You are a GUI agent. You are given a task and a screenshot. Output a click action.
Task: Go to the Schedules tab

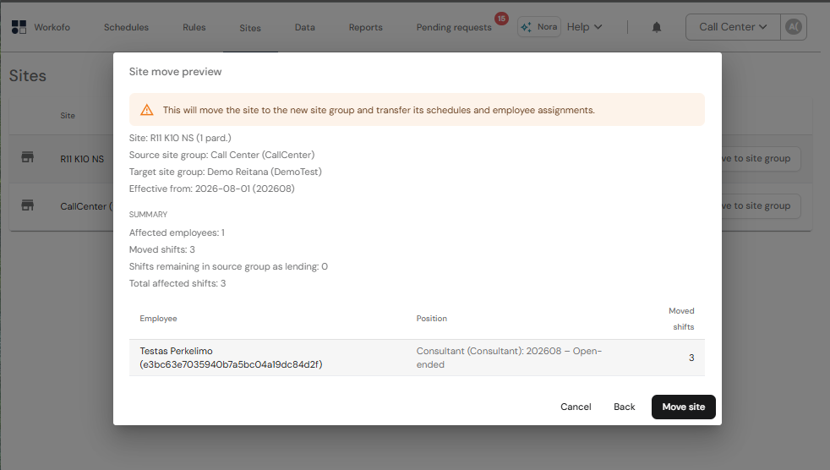pyautogui.click(x=126, y=27)
